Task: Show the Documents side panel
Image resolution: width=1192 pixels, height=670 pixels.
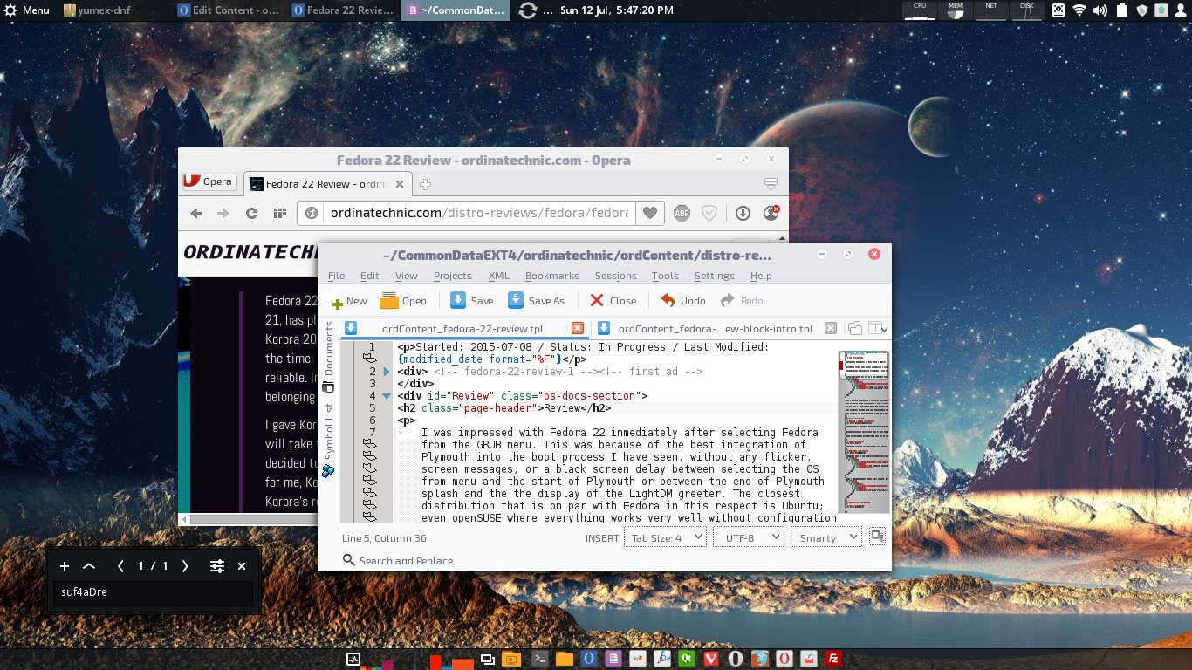Action: [328, 357]
